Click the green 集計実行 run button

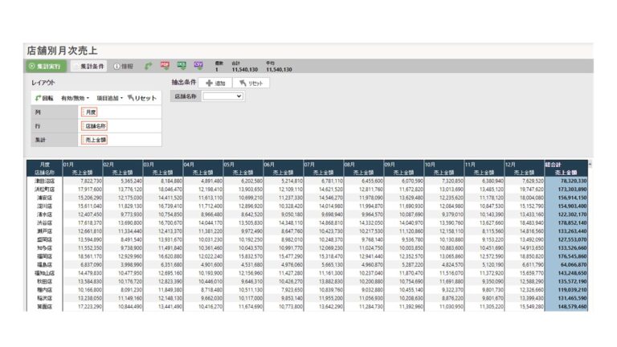[x=47, y=66]
